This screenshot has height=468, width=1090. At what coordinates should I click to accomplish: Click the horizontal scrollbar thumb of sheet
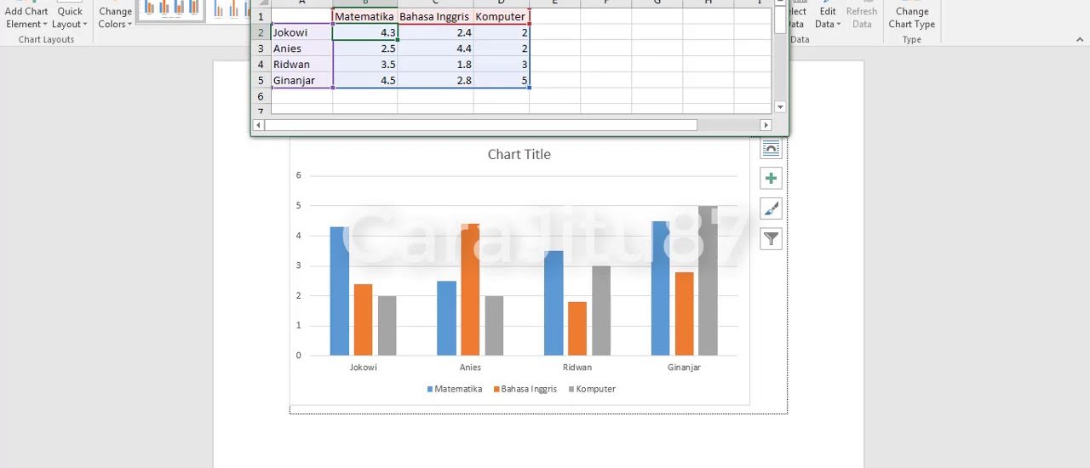tap(481, 125)
